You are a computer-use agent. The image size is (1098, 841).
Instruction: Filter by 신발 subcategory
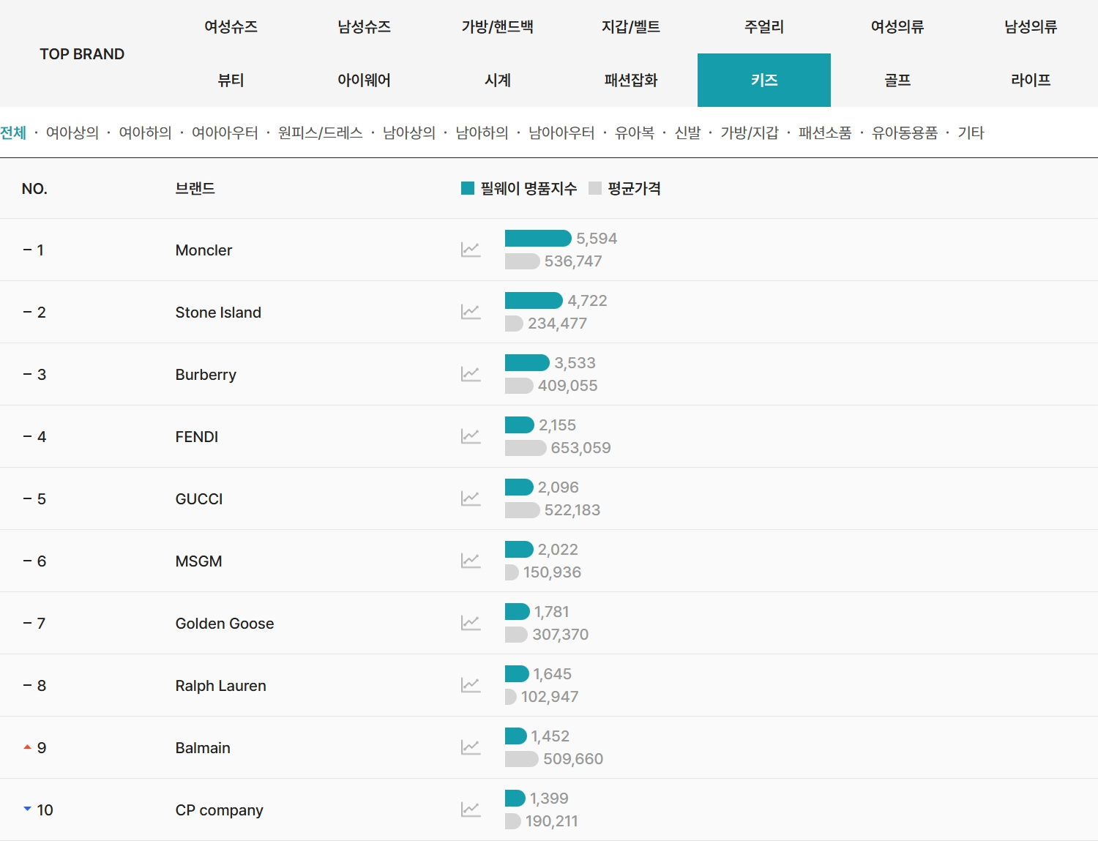[x=687, y=132]
